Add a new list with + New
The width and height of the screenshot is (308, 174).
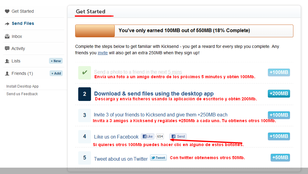pyautogui.click(x=56, y=61)
